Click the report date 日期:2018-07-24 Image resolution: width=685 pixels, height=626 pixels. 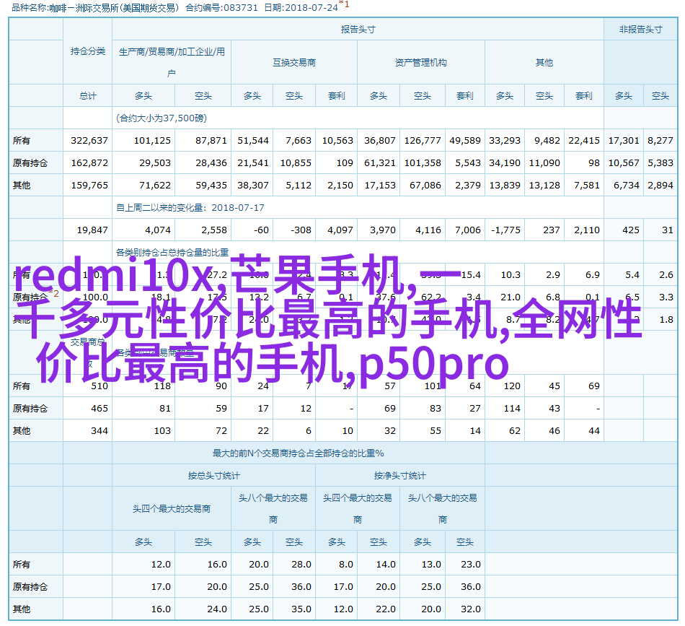tap(301, 8)
